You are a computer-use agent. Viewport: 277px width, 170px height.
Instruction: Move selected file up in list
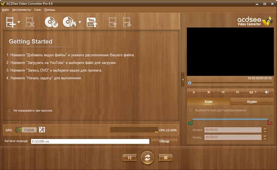113,22
